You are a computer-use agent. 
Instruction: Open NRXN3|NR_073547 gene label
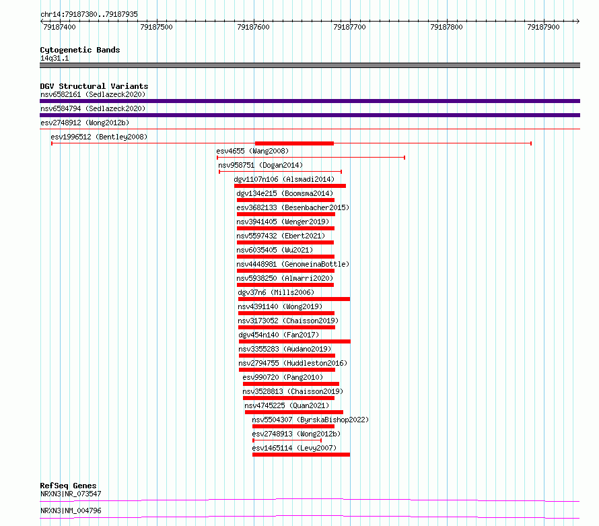71,494
